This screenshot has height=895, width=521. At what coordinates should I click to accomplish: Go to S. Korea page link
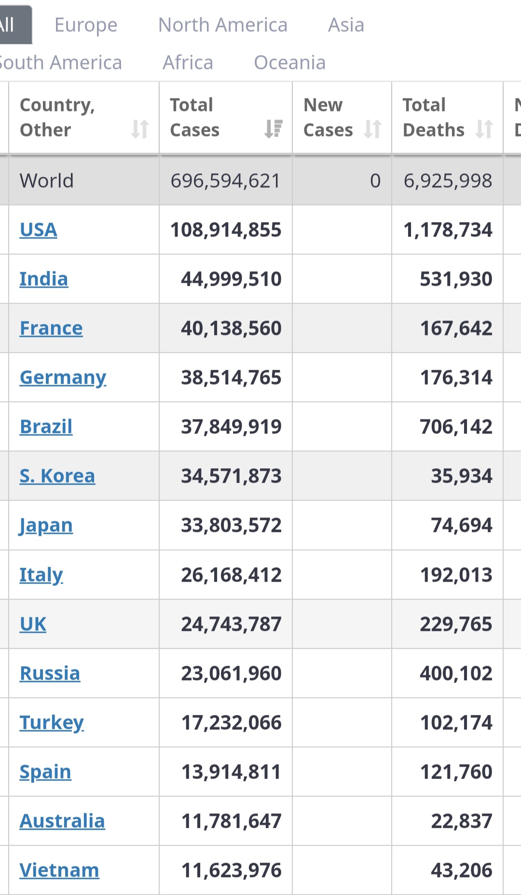57,476
